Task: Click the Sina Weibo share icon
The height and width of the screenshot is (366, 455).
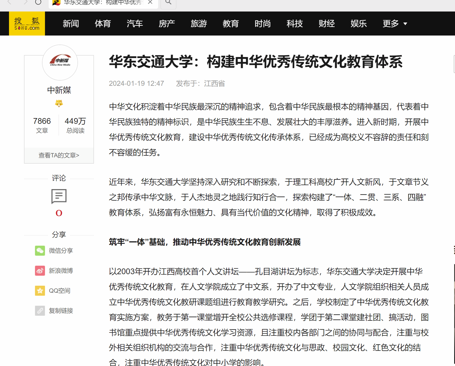Action: click(x=40, y=271)
